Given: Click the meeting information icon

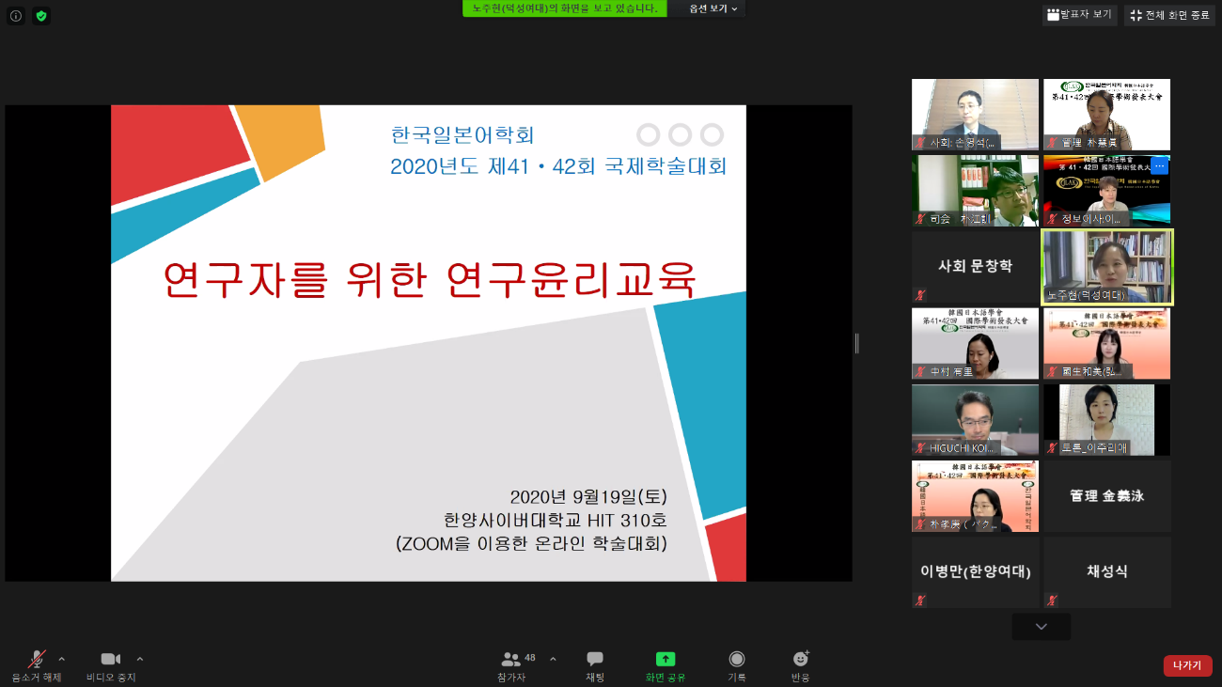Looking at the screenshot, I should tap(16, 16).
